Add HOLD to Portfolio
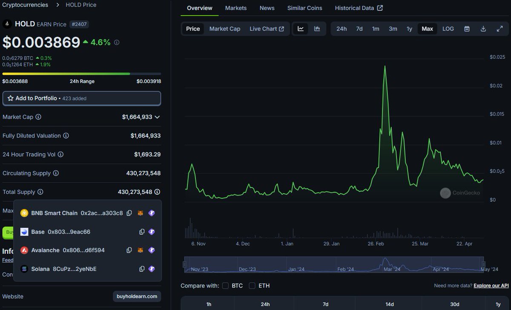The image size is (511, 310). click(x=82, y=98)
